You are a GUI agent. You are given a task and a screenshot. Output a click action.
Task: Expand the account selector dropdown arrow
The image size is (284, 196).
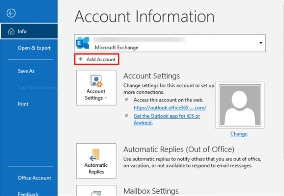(x=261, y=43)
